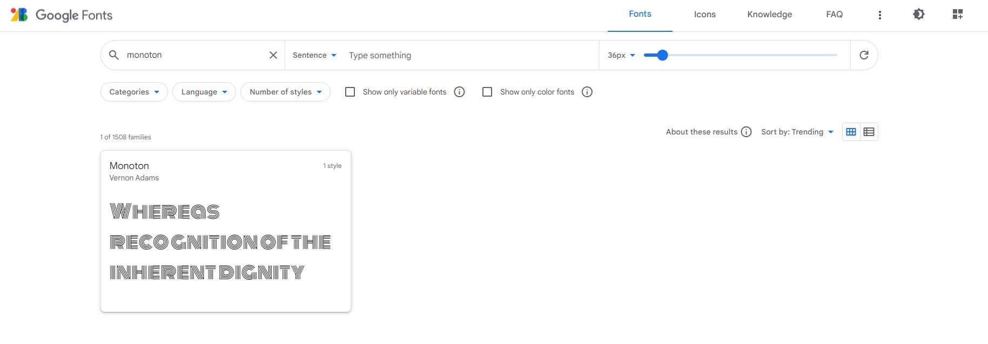
Task: Expand the Language filter
Action: click(204, 92)
